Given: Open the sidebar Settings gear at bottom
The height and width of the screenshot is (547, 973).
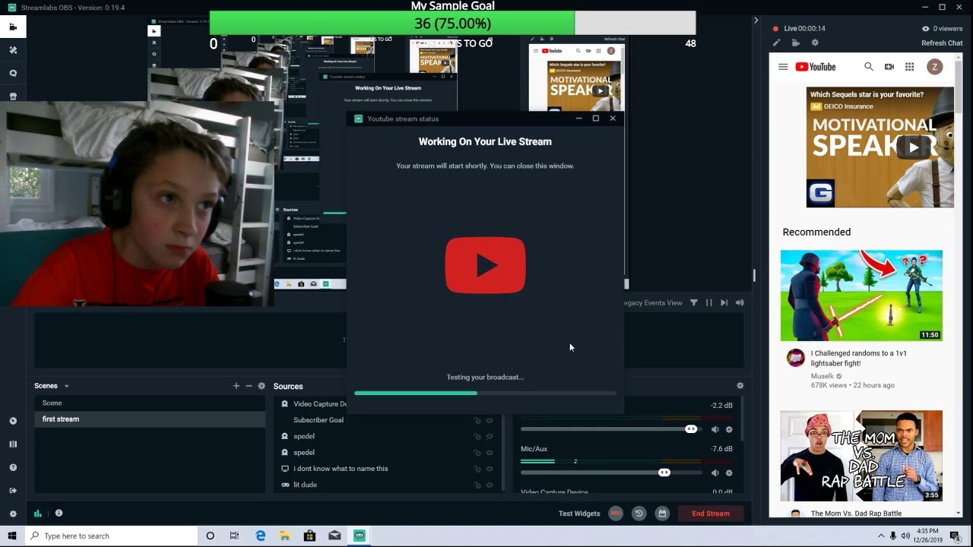Looking at the screenshot, I should (x=13, y=514).
